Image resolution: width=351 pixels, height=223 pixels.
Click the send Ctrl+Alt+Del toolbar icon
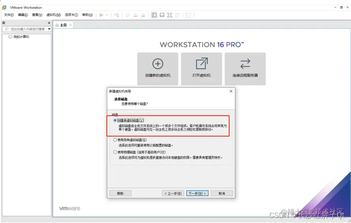pos(116,15)
